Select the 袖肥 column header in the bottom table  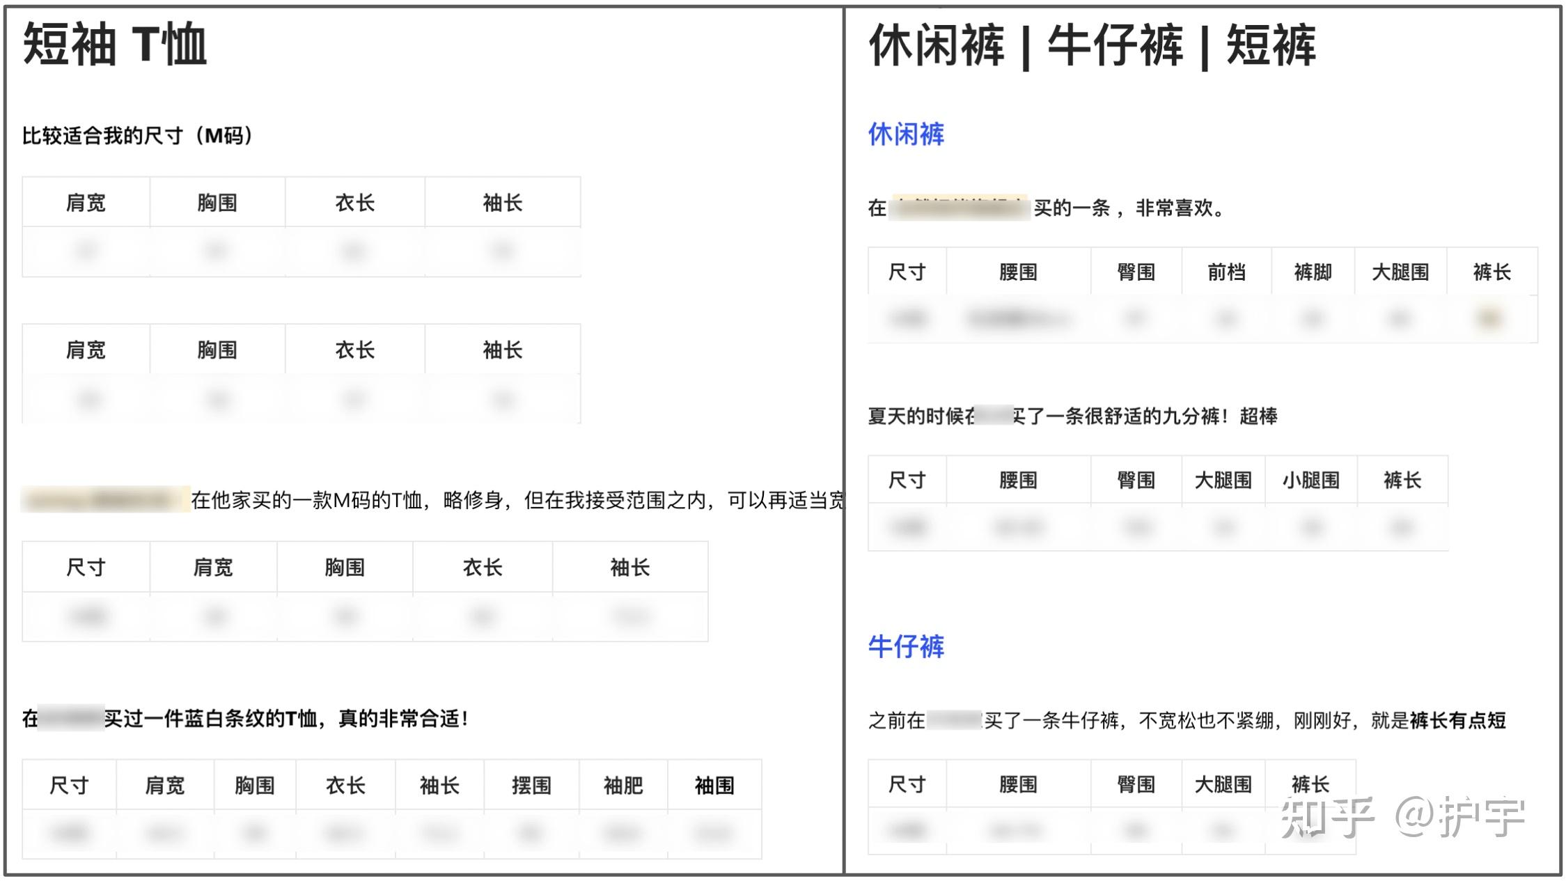pyautogui.click(x=623, y=785)
